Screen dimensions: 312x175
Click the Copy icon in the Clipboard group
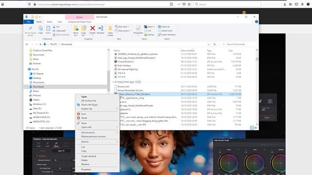(x=40, y=29)
